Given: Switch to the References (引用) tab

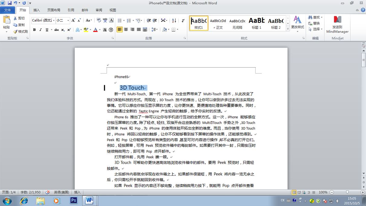Looking at the screenshot, I should [71, 10].
